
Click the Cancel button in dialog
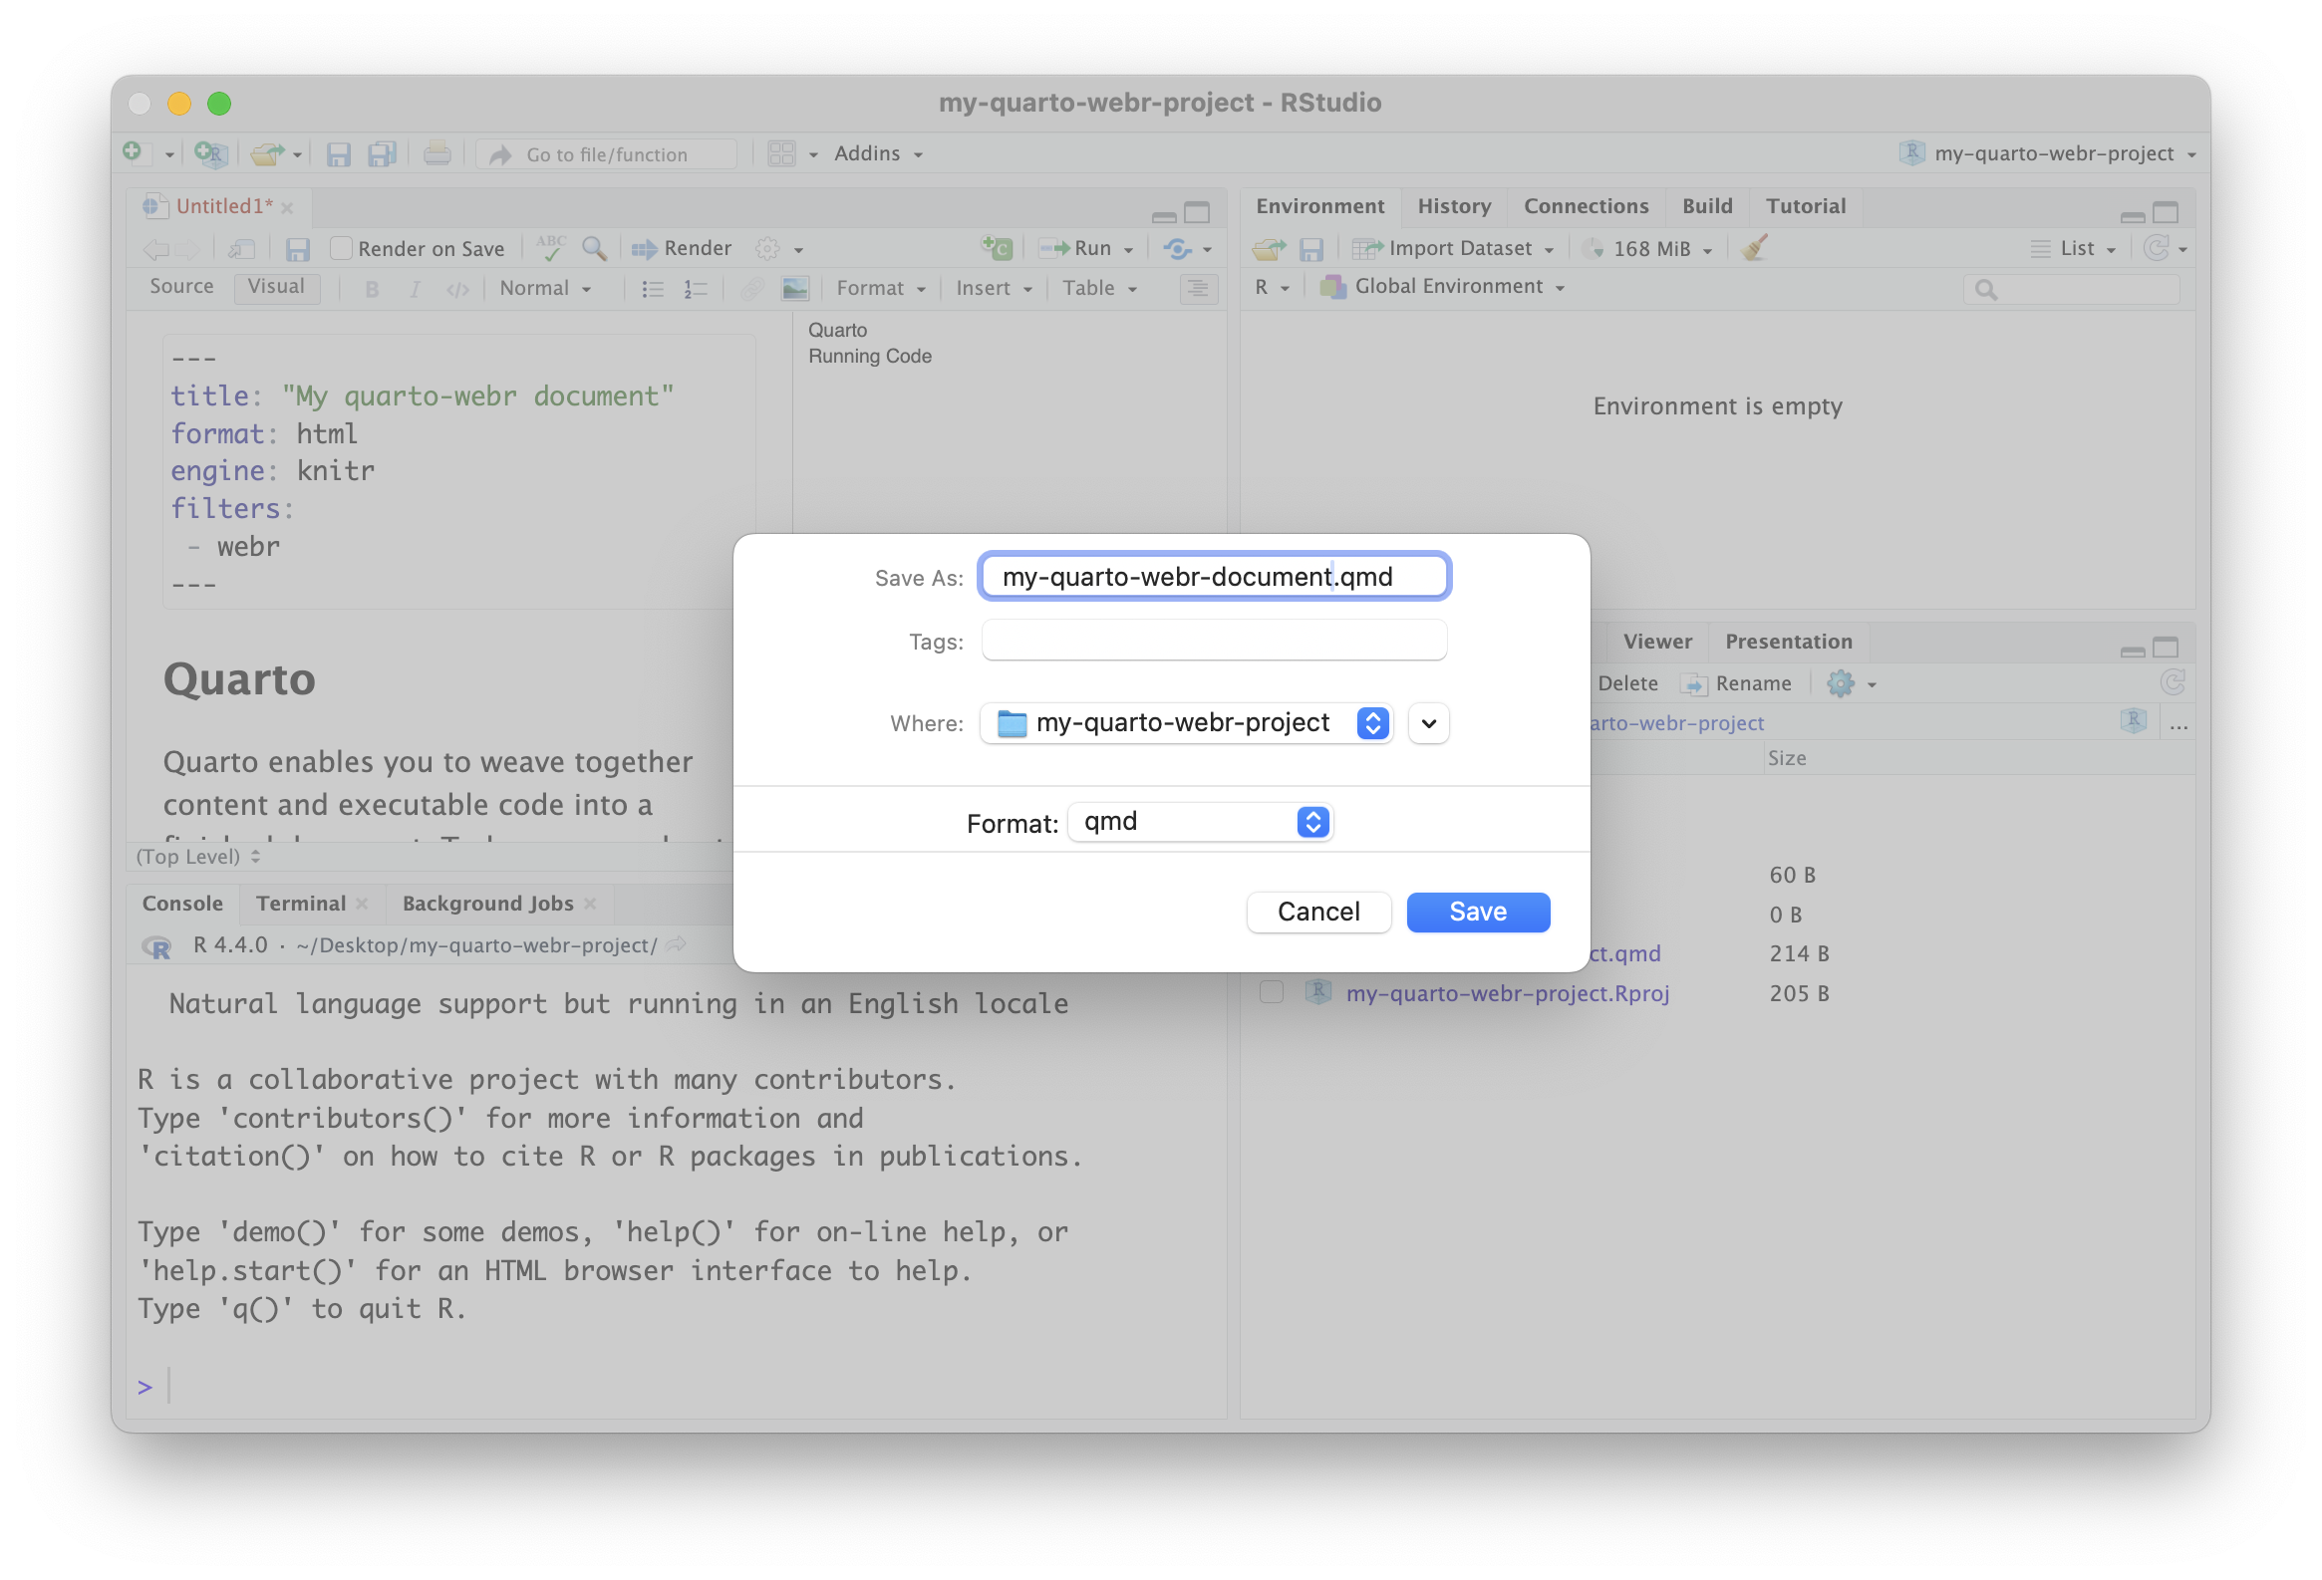coord(1317,910)
